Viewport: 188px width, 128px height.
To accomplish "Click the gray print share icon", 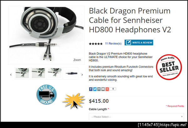I will [x=99, y=89].
